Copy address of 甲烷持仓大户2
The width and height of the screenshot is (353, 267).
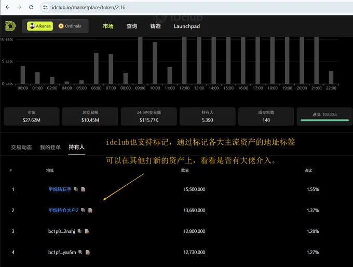[x=83, y=210]
